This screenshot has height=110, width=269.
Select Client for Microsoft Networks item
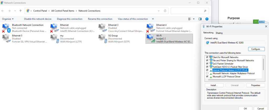point(225,57)
